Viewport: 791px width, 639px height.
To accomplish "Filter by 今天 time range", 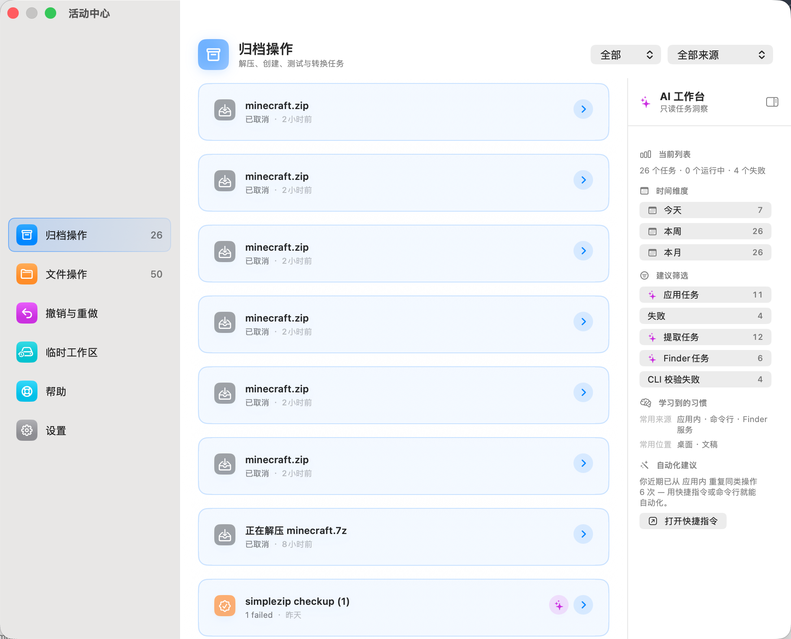I will [705, 210].
